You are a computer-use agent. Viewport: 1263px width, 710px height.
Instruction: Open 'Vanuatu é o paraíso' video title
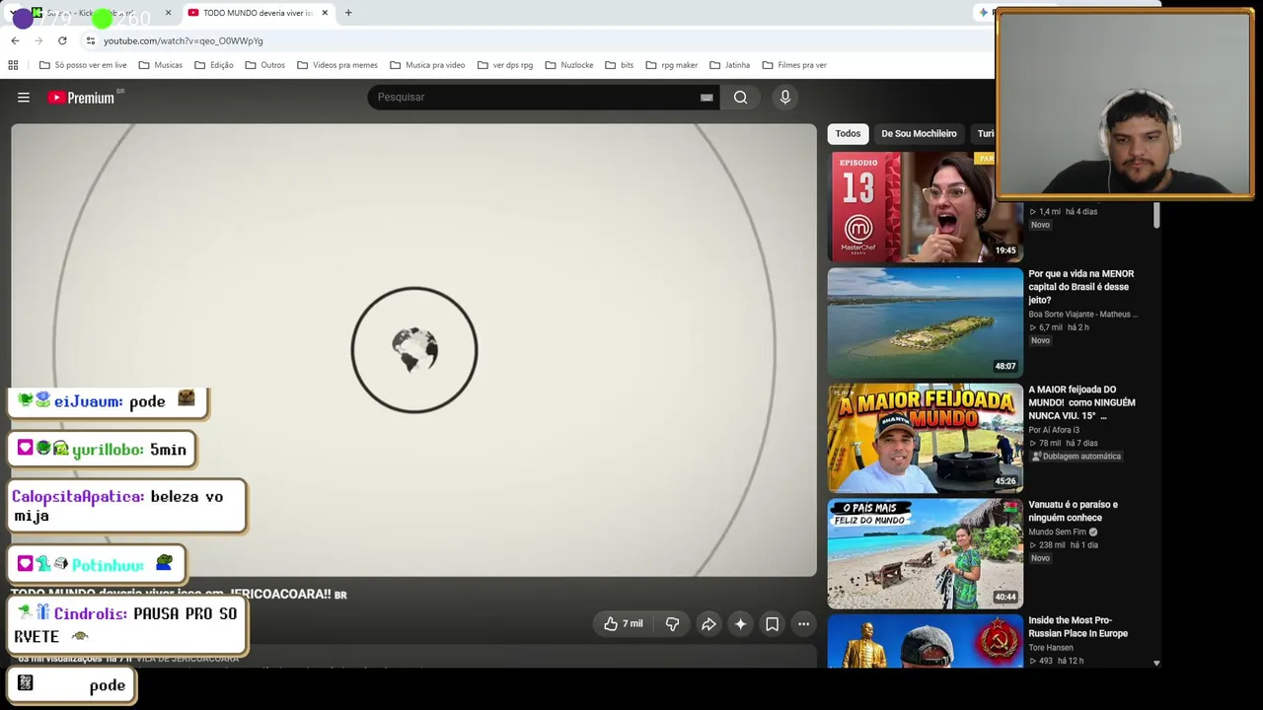coord(1074,511)
